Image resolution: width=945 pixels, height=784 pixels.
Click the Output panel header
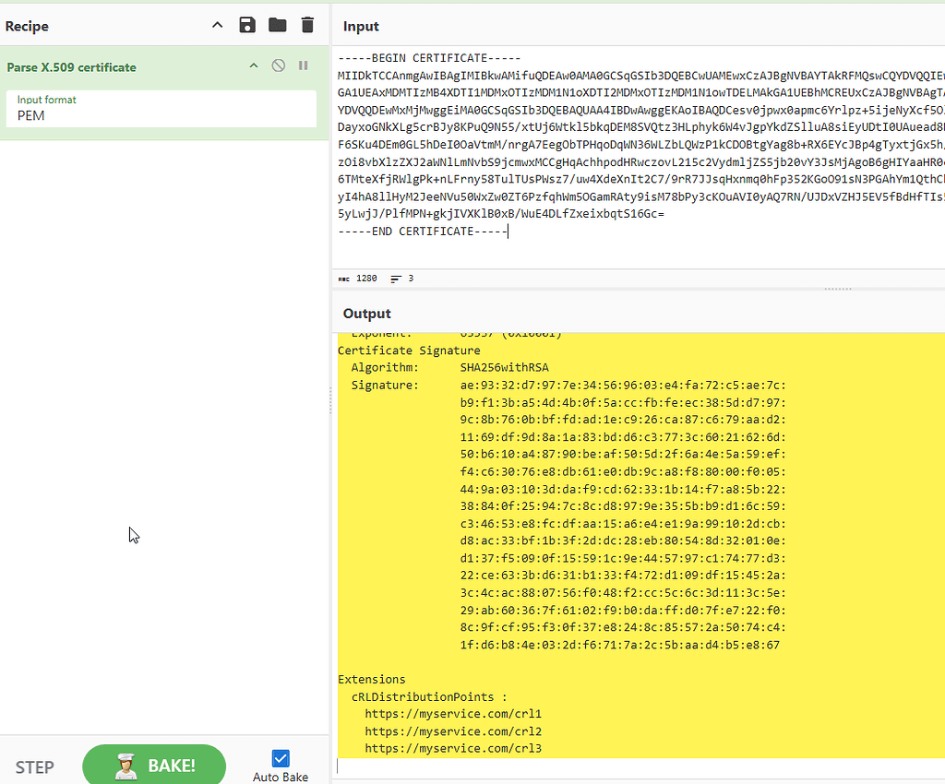(x=367, y=313)
